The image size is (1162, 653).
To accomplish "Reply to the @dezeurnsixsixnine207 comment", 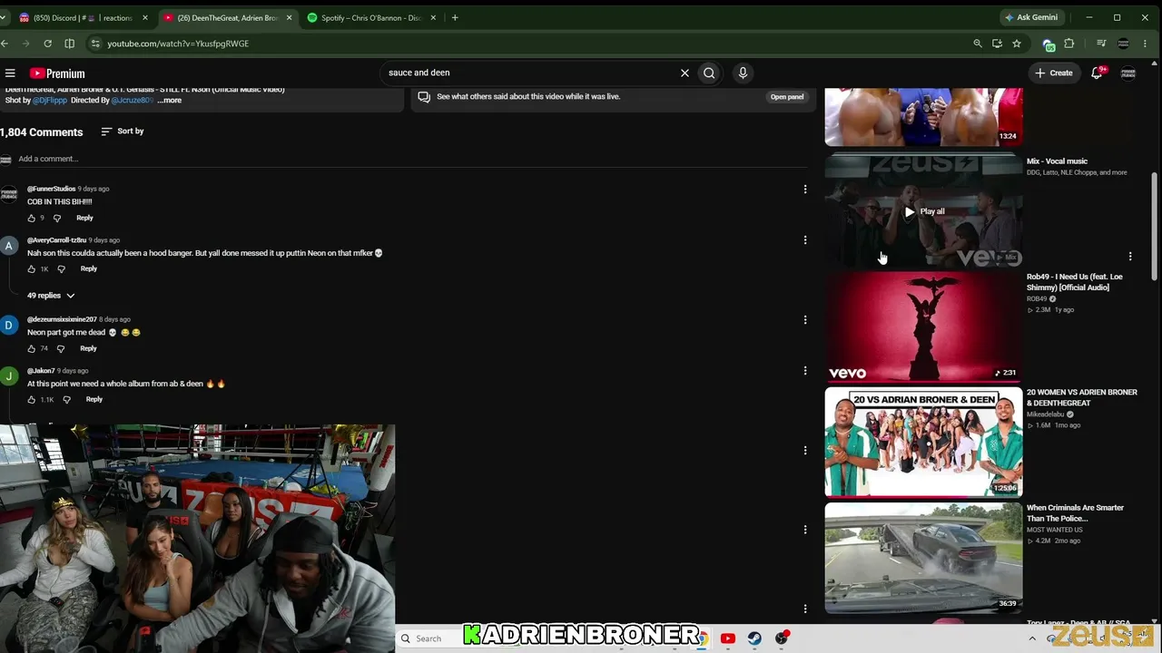I will [88, 349].
